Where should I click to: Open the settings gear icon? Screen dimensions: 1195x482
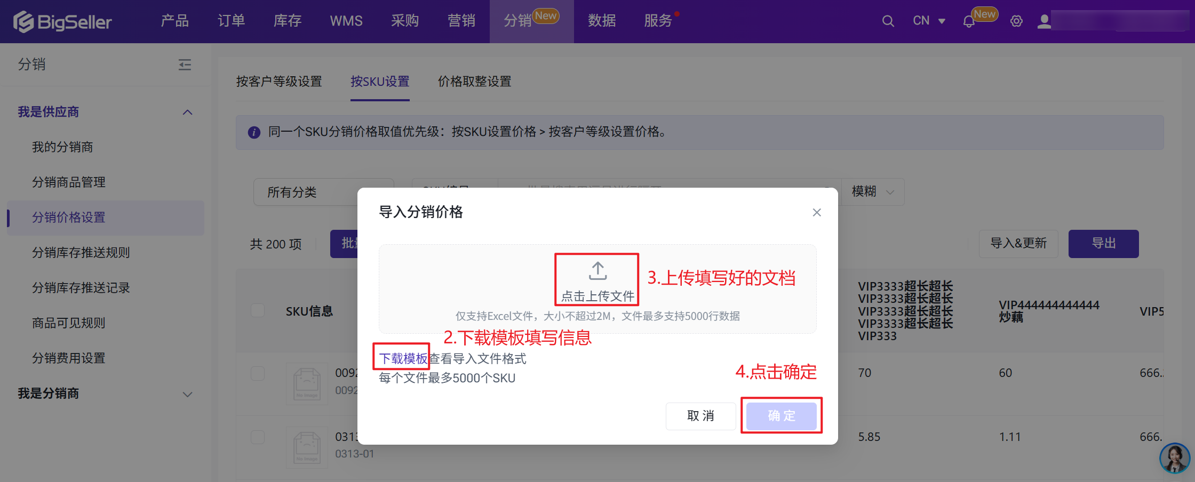[x=1016, y=21]
